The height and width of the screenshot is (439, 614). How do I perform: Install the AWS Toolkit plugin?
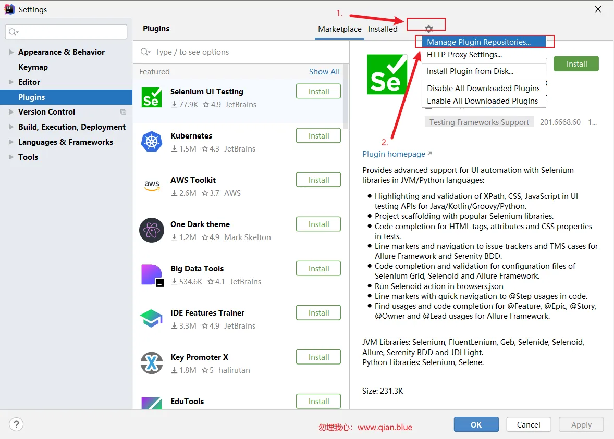click(x=318, y=180)
